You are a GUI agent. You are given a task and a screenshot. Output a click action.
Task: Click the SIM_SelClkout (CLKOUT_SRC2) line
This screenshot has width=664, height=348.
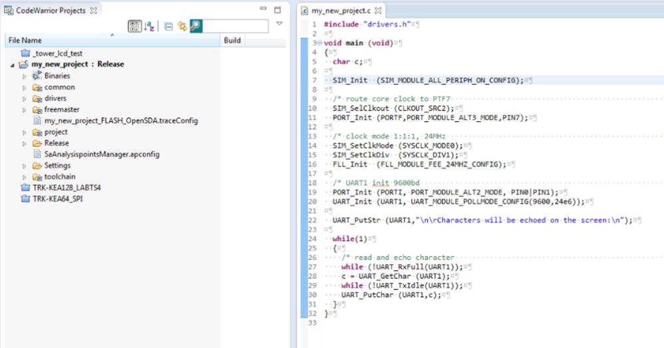point(393,108)
